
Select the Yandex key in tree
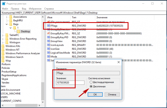[6, 83]
